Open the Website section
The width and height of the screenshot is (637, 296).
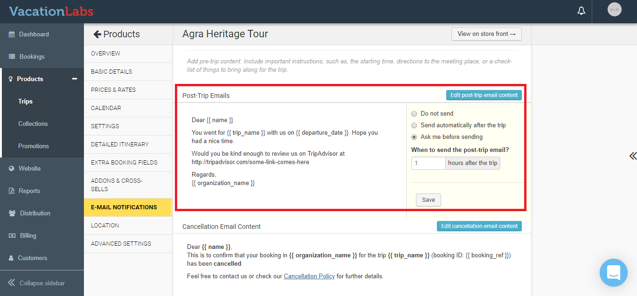click(29, 168)
